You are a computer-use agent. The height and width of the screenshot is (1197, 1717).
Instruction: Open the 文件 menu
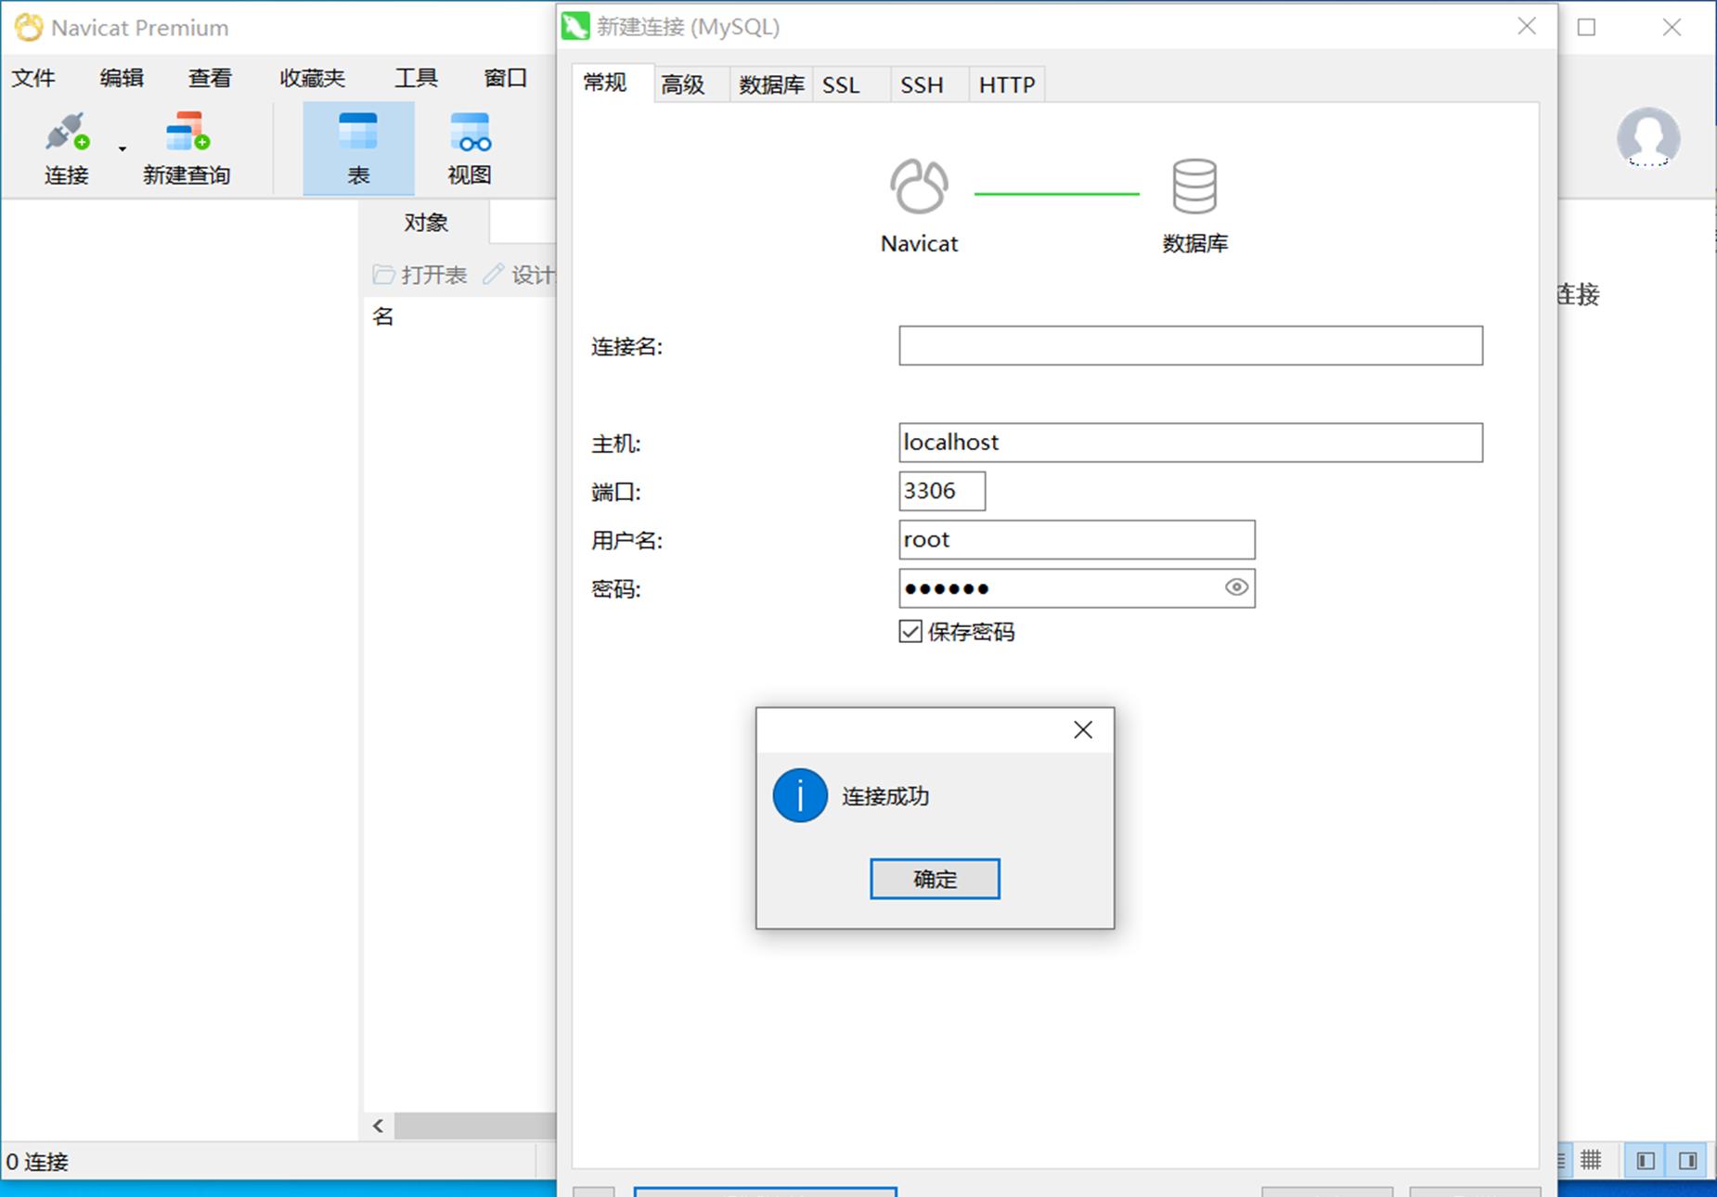(33, 78)
